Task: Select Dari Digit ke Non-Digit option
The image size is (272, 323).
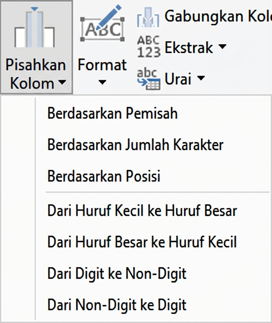Action: click(117, 273)
